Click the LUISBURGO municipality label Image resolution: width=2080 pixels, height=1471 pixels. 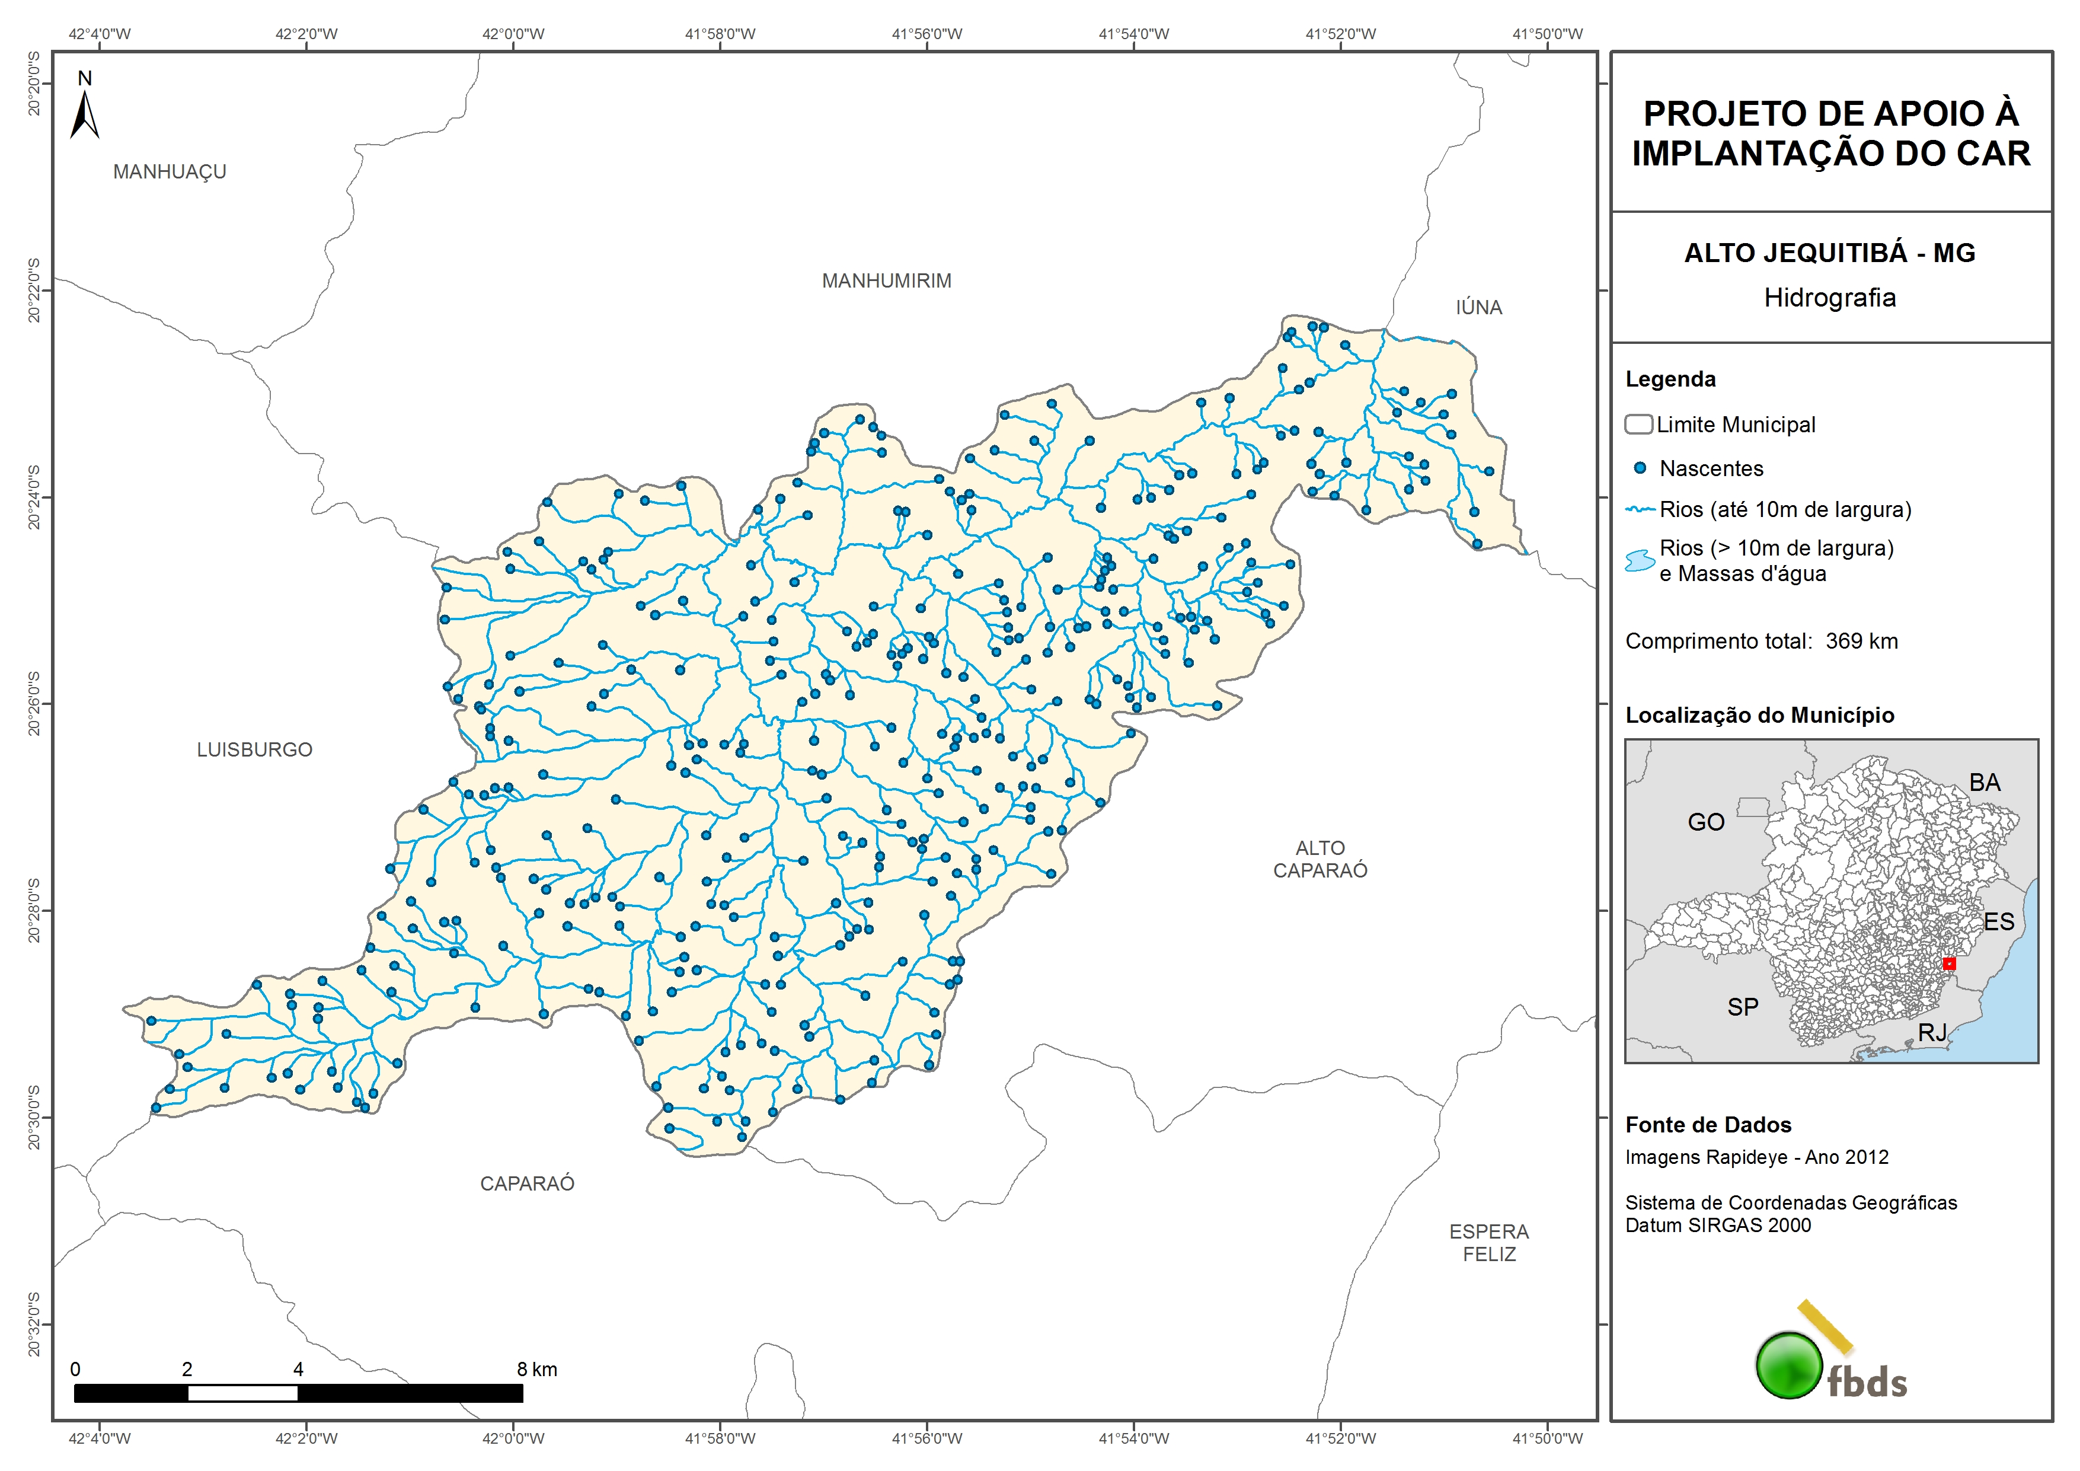pos(254,749)
